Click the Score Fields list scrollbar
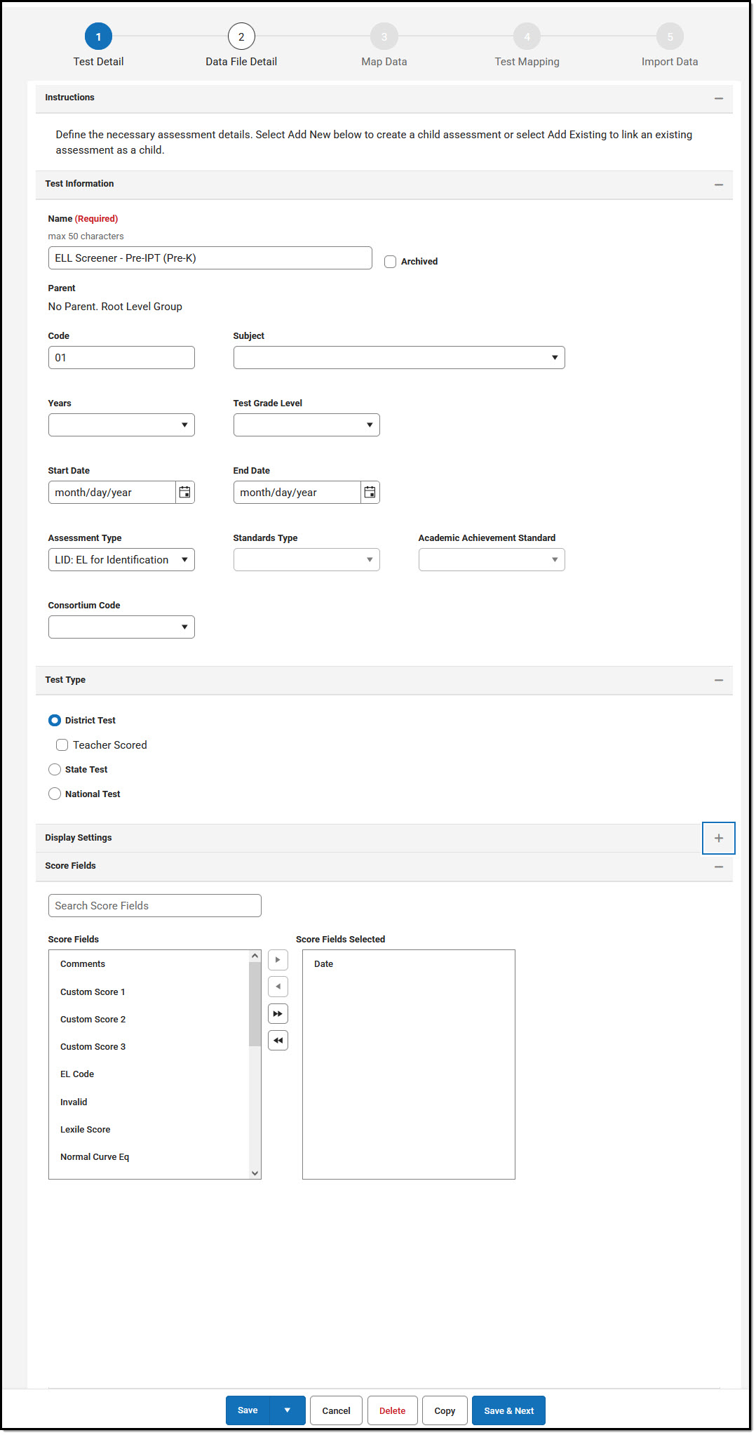 click(255, 1003)
